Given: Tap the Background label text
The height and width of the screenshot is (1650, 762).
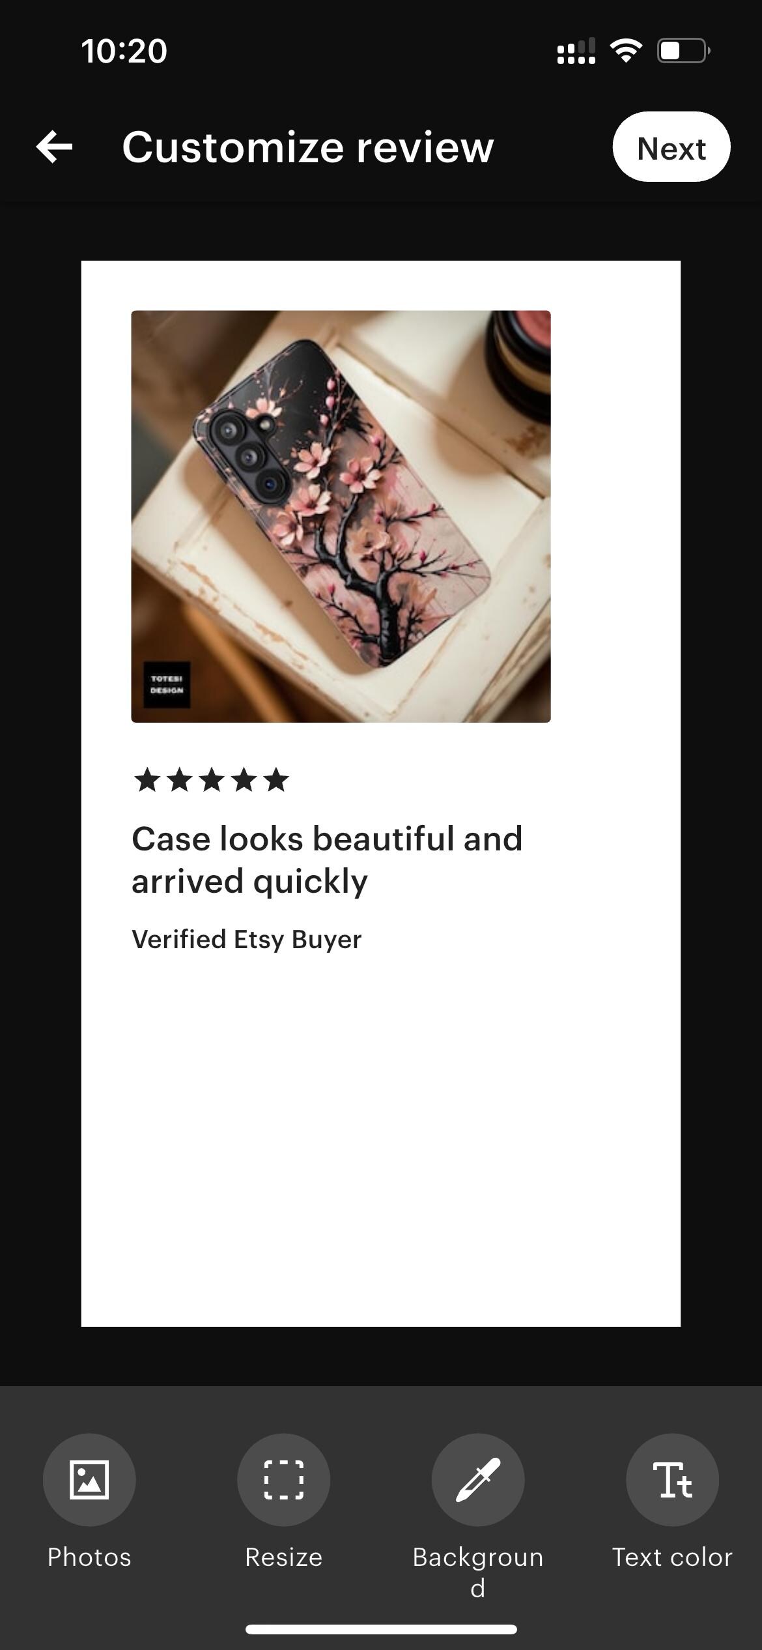Looking at the screenshot, I should 478,1572.
